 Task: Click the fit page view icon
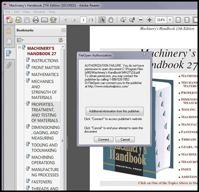[178, 20]
